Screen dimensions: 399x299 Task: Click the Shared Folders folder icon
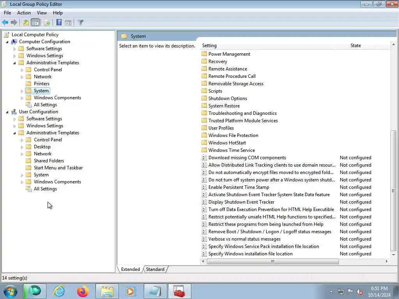tap(29, 161)
